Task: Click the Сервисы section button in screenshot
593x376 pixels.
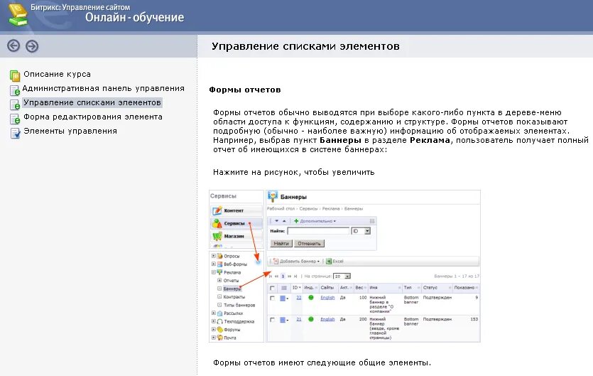Action: (236, 223)
